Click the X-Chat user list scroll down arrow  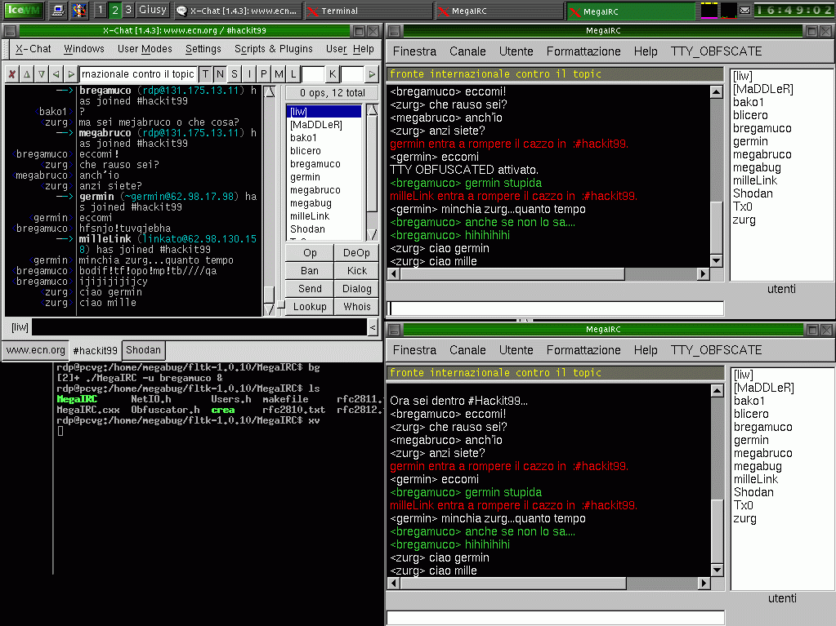pyautogui.click(x=372, y=233)
